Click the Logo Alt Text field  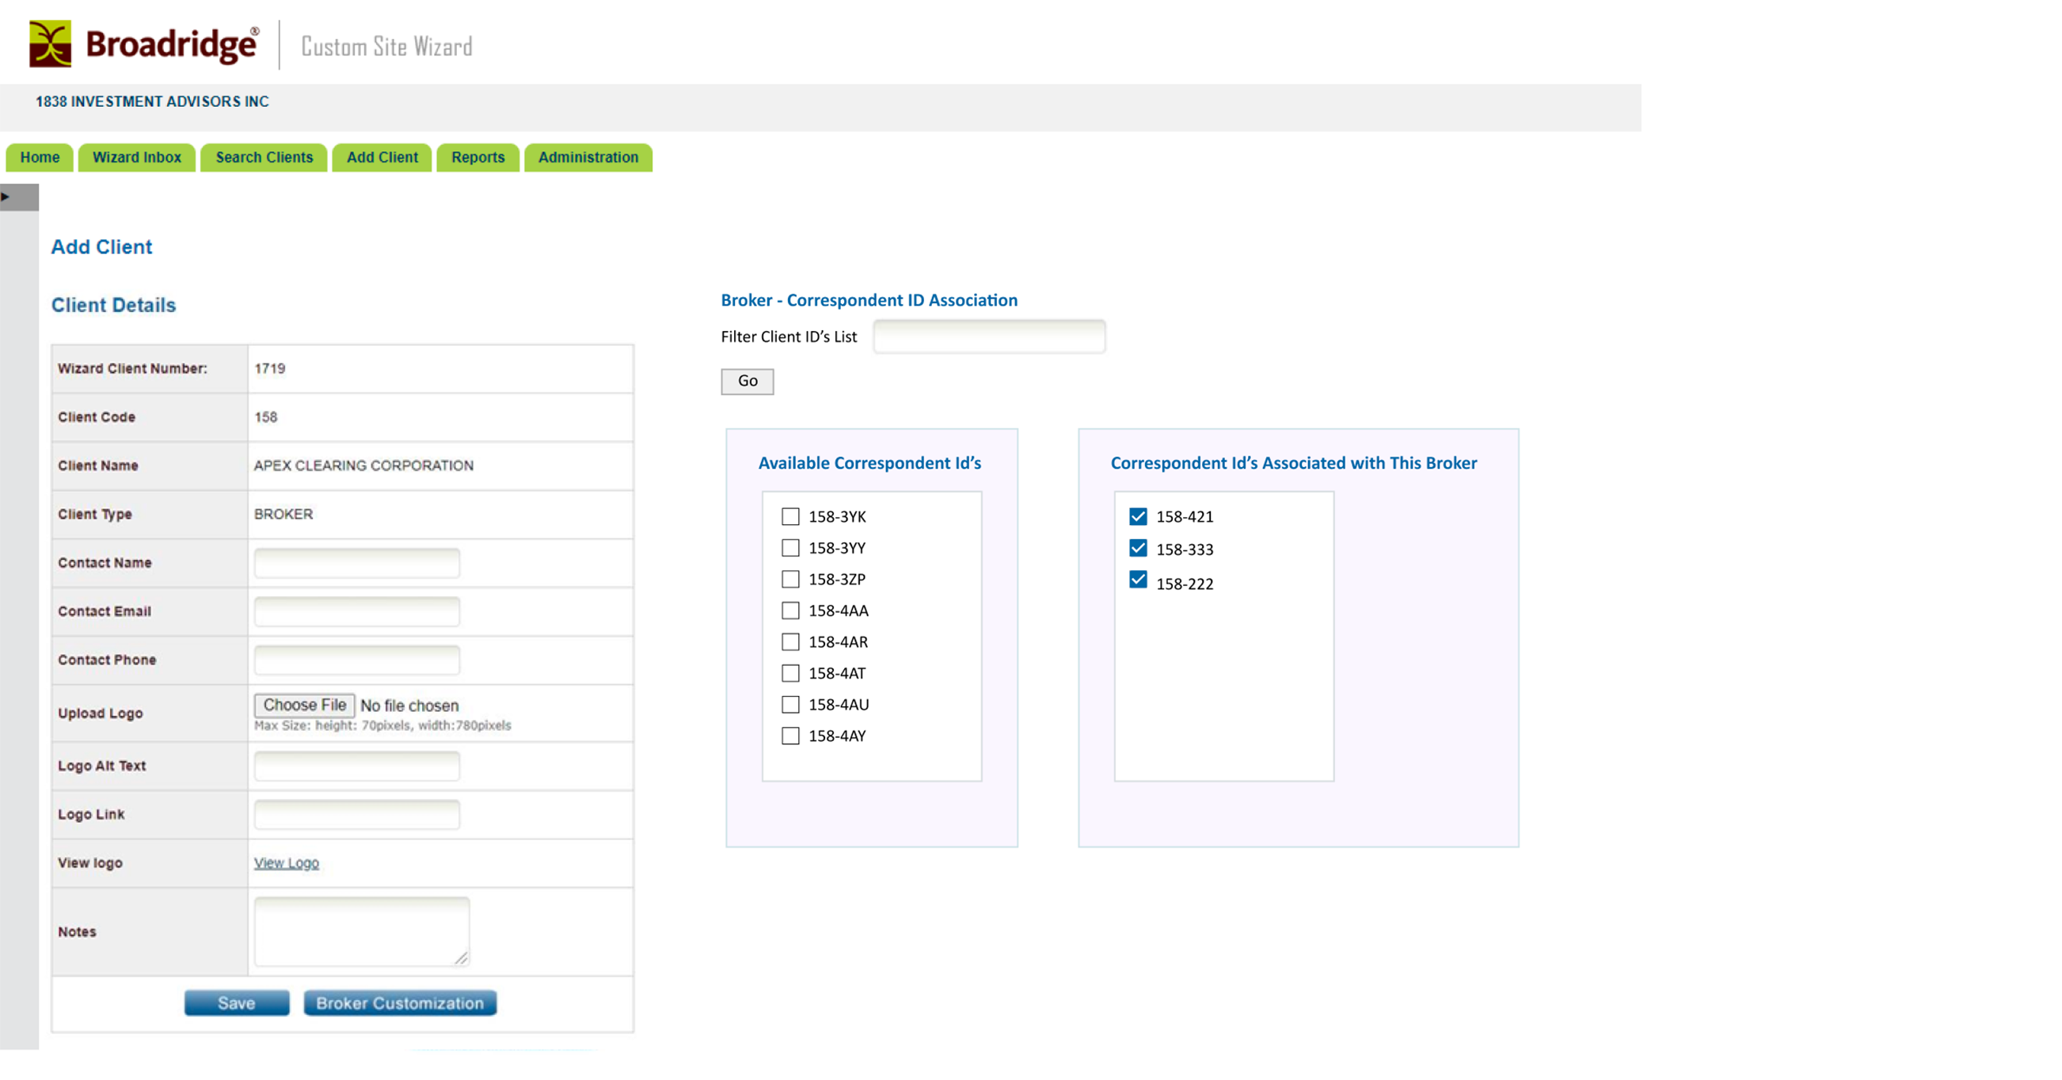coord(357,766)
